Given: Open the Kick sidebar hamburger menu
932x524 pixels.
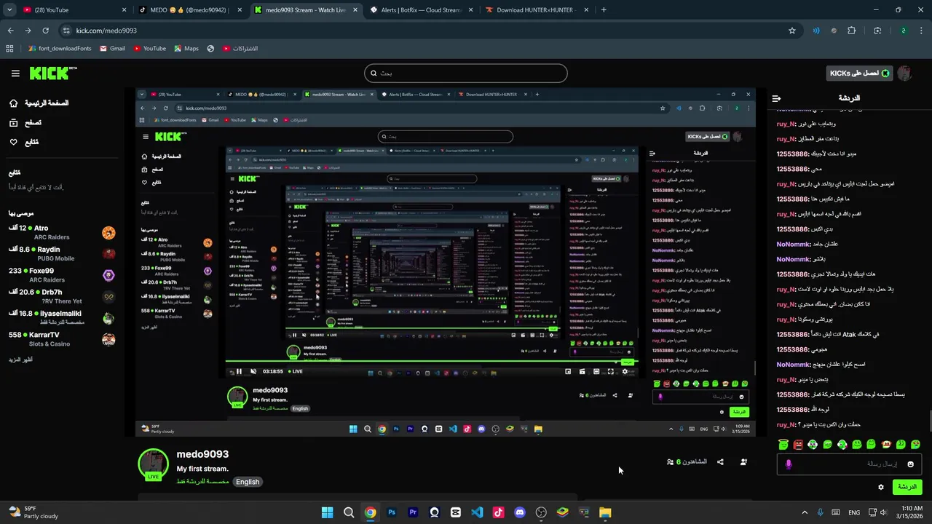Looking at the screenshot, I should pos(15,74).
